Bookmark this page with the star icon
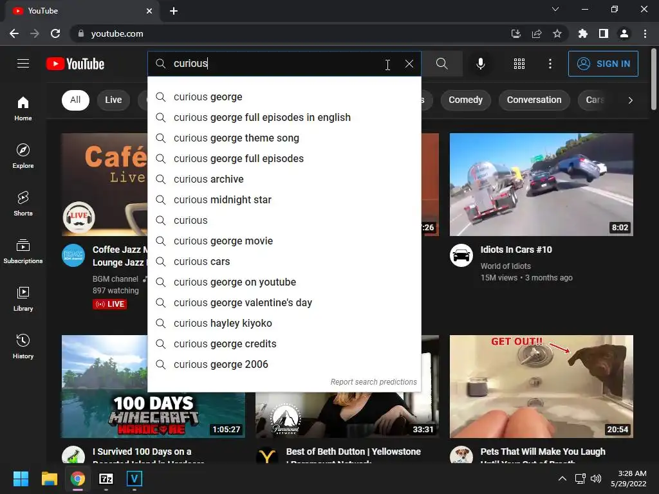The width and height of the screenshot is (659, 494). pos(557,33)
